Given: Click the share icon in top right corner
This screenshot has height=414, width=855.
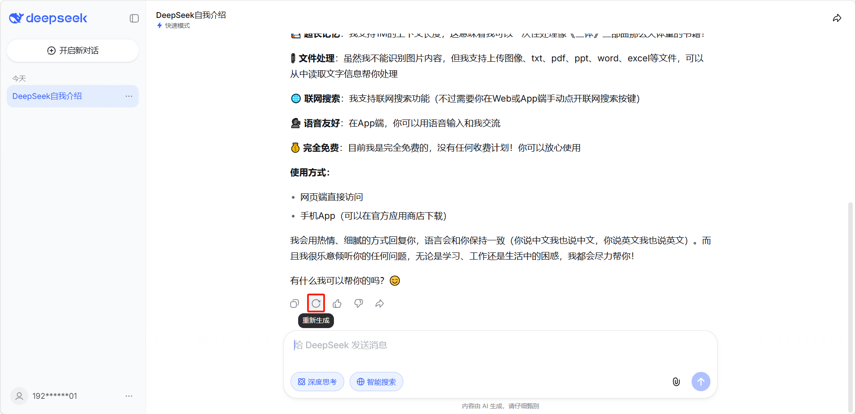Looking at the screenshot, I should tap(837, 18).
